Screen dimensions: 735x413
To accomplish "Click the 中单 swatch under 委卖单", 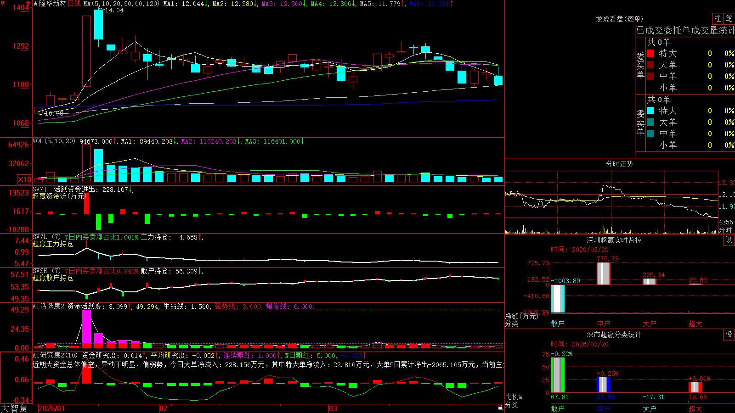I will pos(650,134).
